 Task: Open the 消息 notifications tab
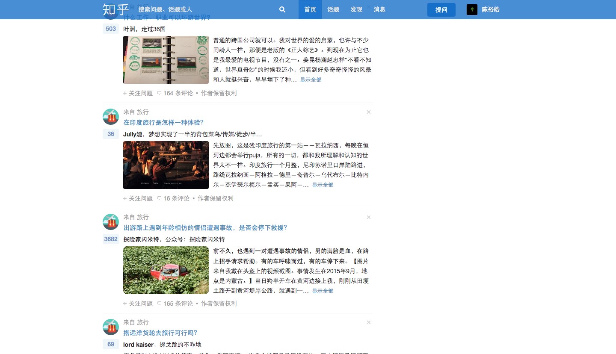tap(379, 9)
